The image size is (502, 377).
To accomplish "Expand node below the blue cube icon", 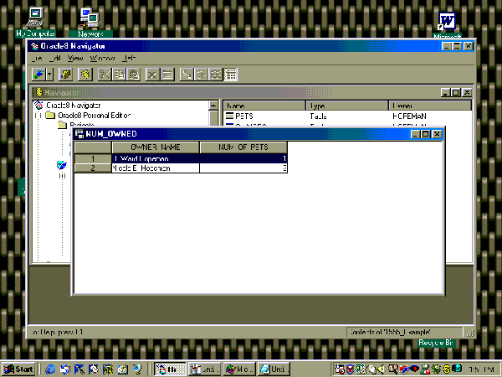I will (62, 176).
